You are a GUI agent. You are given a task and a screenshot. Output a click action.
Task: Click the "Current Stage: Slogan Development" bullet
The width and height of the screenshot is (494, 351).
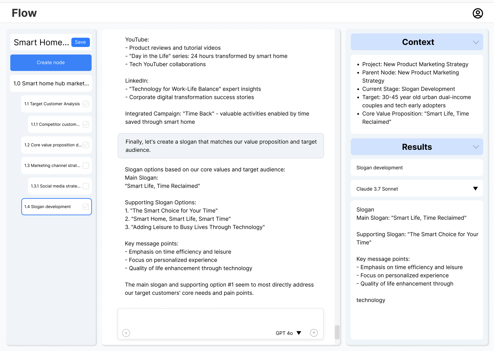(x=409, y=89)
